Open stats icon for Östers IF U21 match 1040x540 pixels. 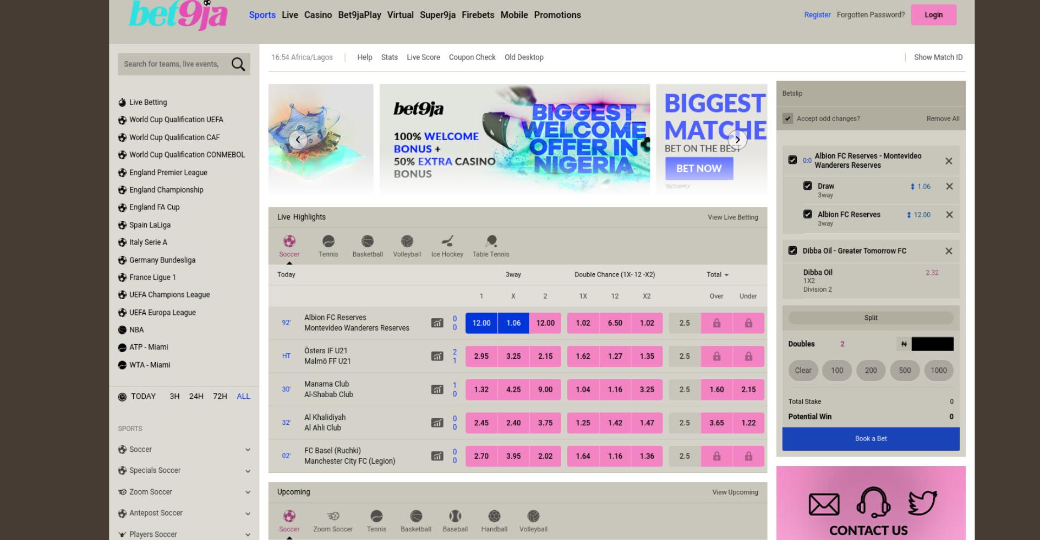(x=437, y=357)
